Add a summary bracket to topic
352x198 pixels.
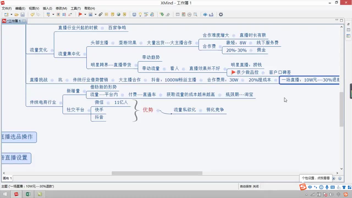pos(64,14)
